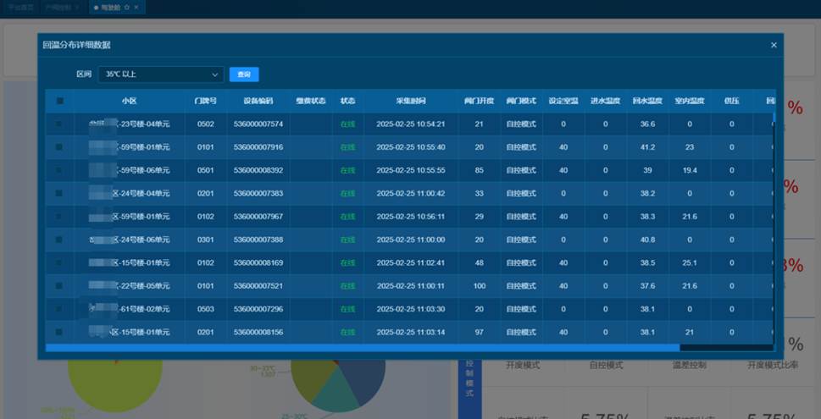
Task: Tick the select-all checkbox in table header
Action: (x=59, y=101)
